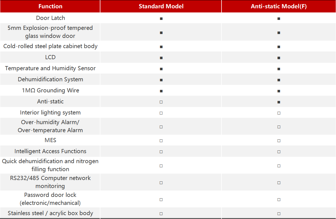Click the Stainless steel box body square under Standard Model
Image resolution: width=336 pixels, height=219 pixels.
click(x=161, y=214)
